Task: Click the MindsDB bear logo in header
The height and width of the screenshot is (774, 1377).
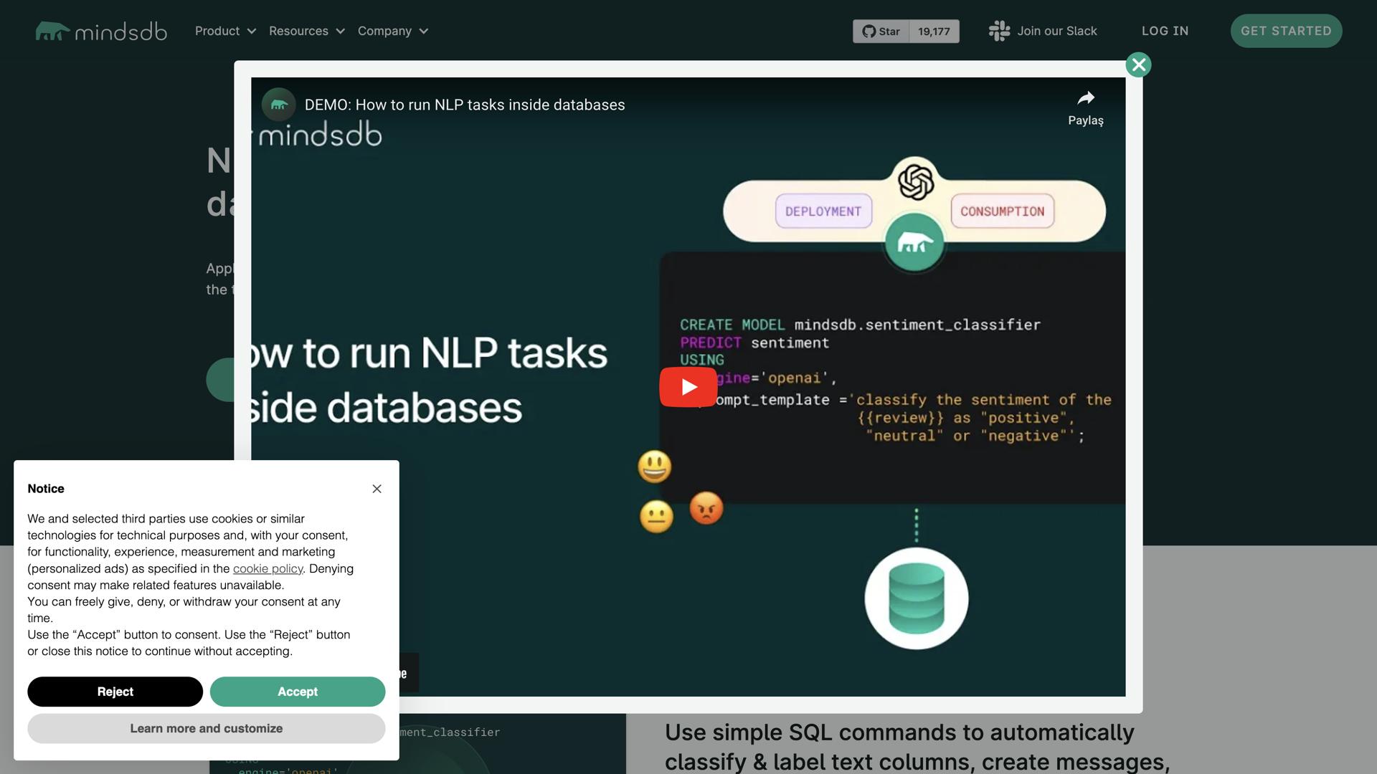Action: (52, 32)
